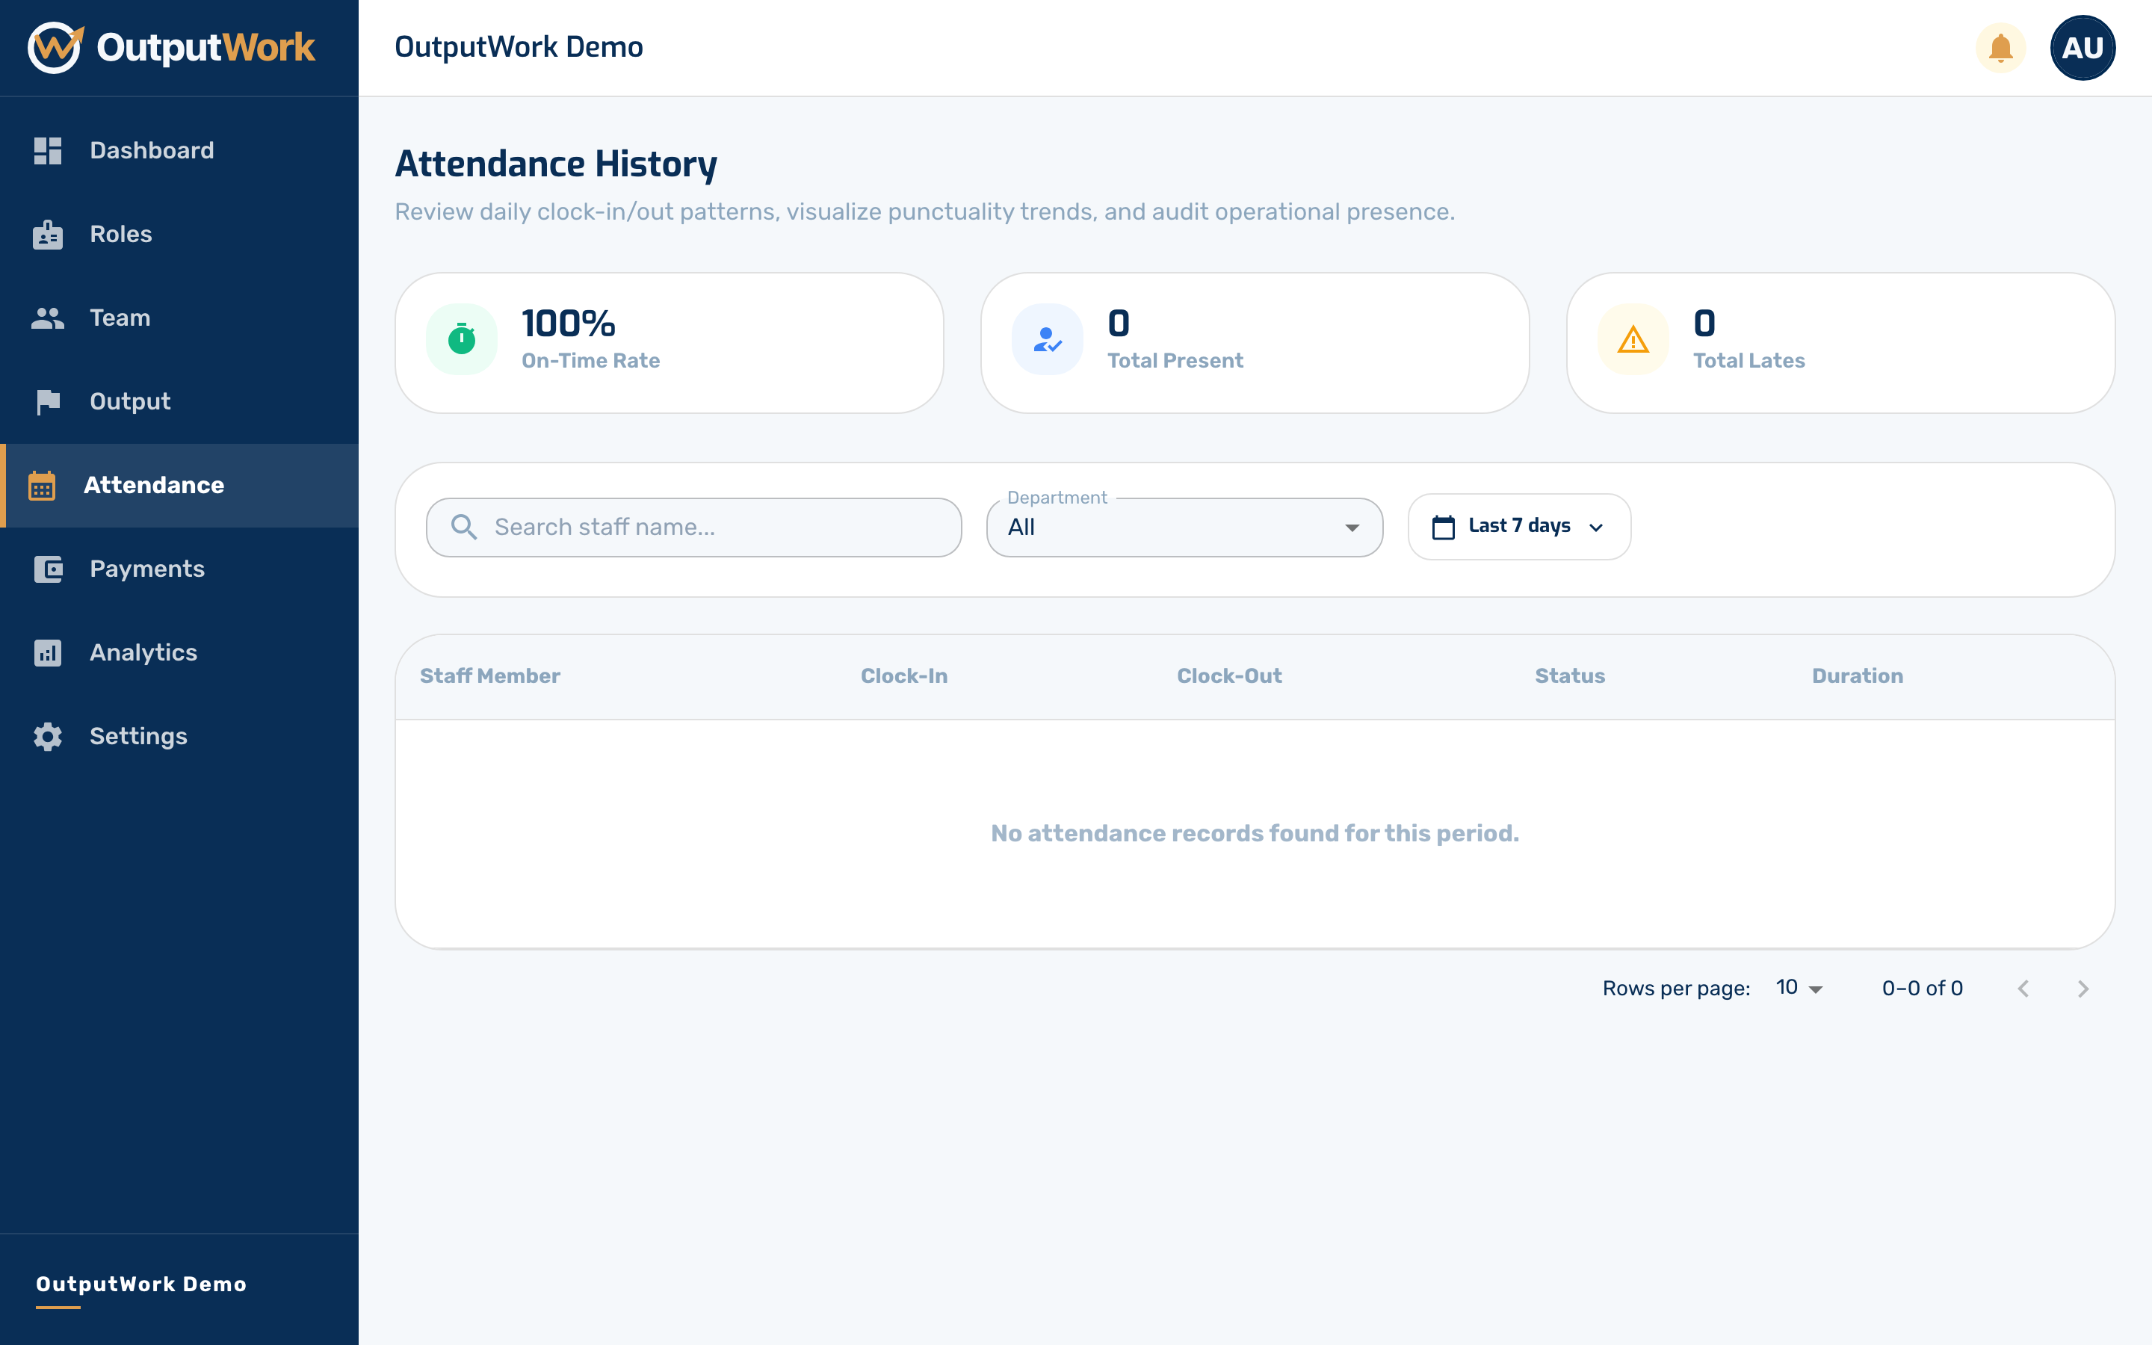The image size is (2152, 1345).
Task: Click the Attendance calendar icon
Action: pyautogui.click(x=42, y=486)
